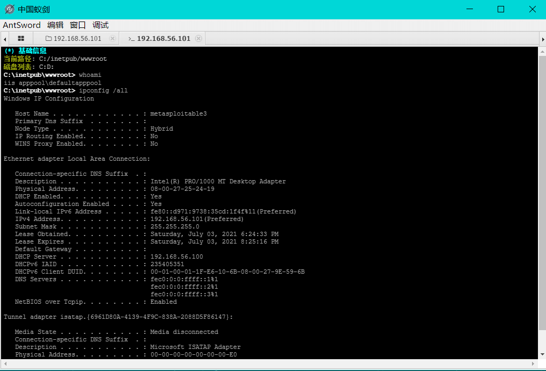Close the AntSword window
The width and height of the screenshot is (546, 371).
point(532,9)
